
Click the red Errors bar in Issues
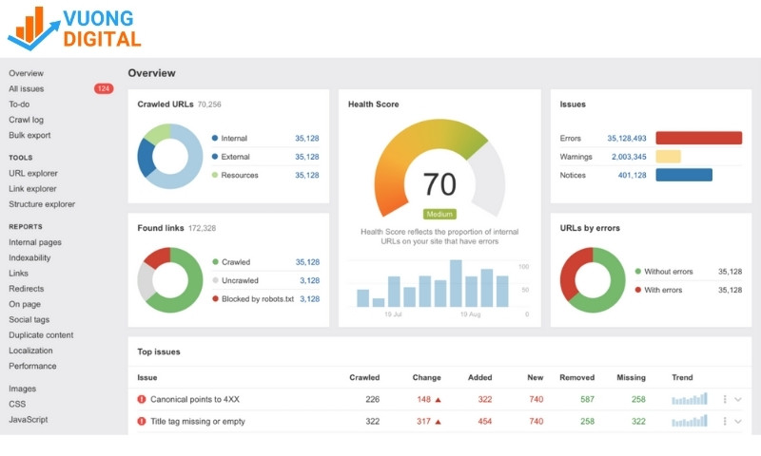coord(698,138)
